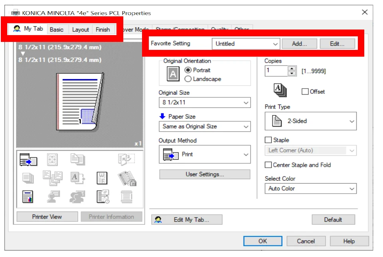Open Help for printer properties
This screenshot has width=383, height=257.
349,241
